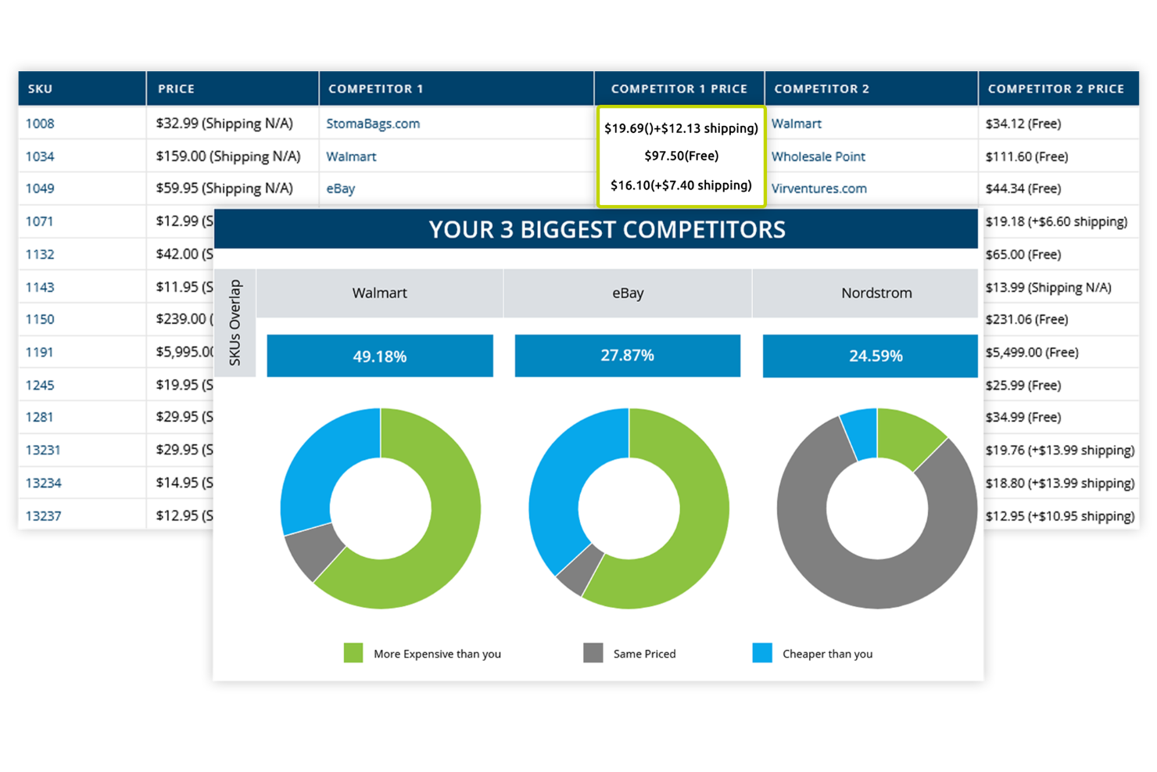Click the COMPETITOR 1 column header

376,88
